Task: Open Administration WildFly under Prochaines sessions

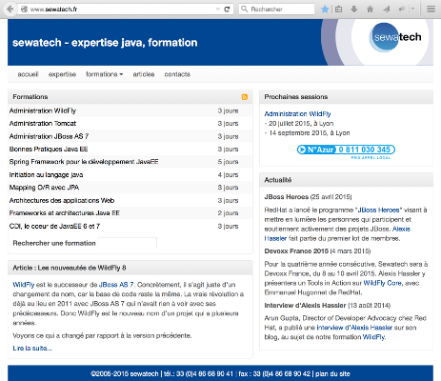Action: [297, 114]
